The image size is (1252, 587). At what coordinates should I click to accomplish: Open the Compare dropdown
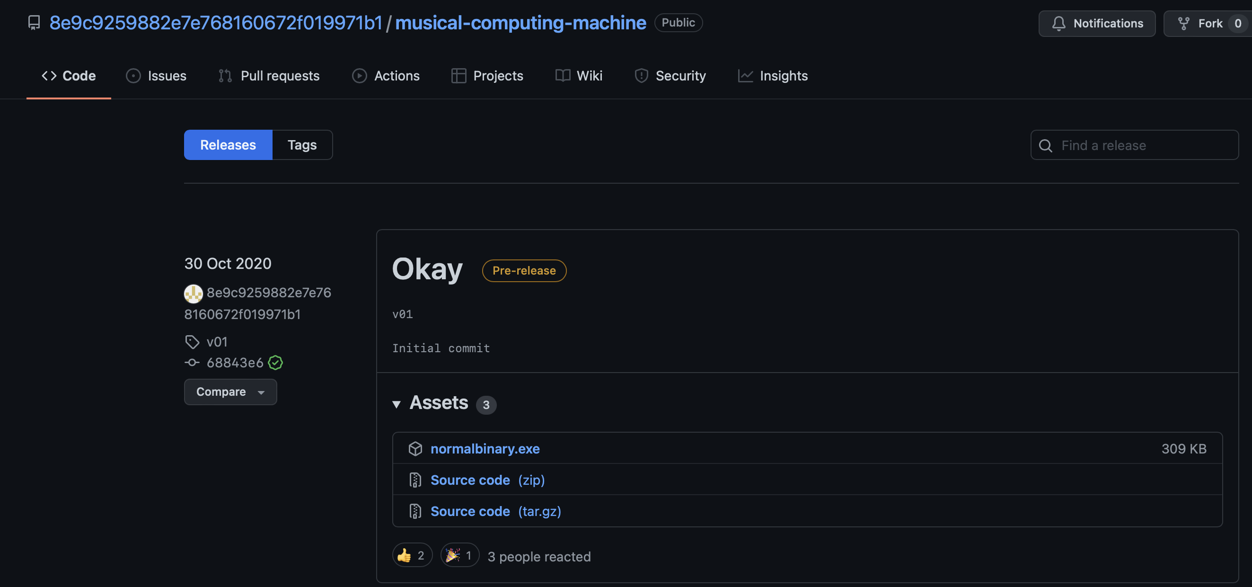230,392
